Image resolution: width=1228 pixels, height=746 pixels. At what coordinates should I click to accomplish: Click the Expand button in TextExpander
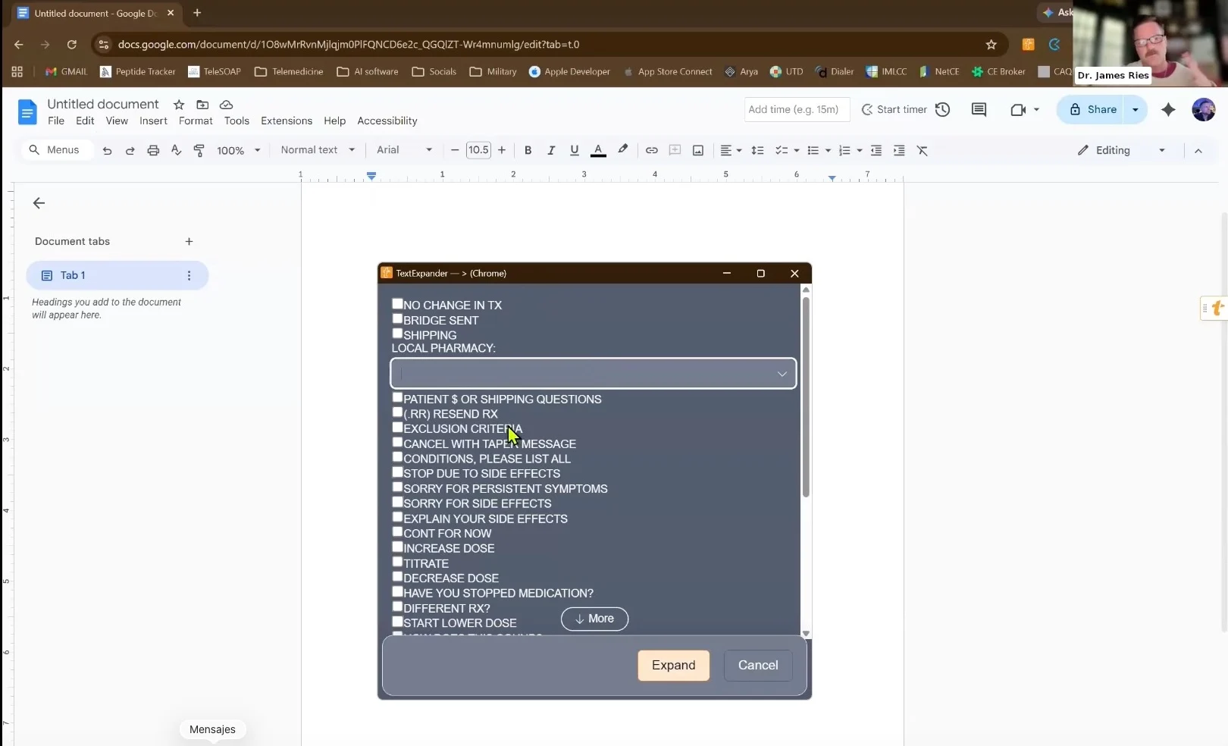coord(674,665)
